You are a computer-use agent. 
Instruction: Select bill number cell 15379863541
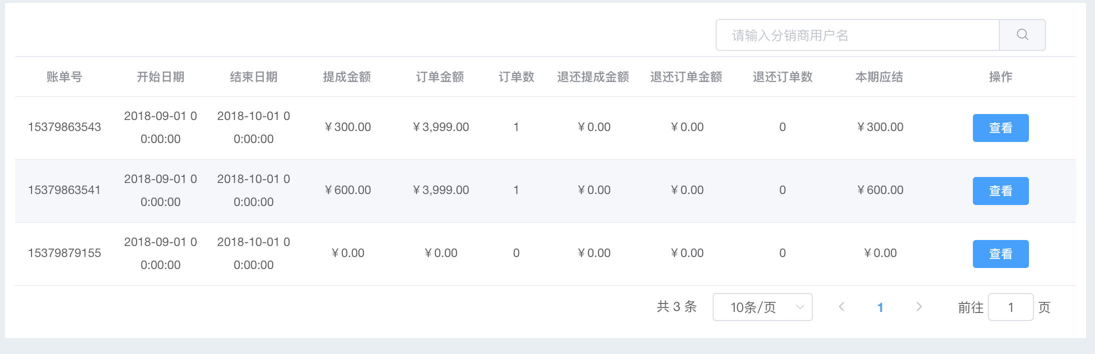(x=65, y=190)
